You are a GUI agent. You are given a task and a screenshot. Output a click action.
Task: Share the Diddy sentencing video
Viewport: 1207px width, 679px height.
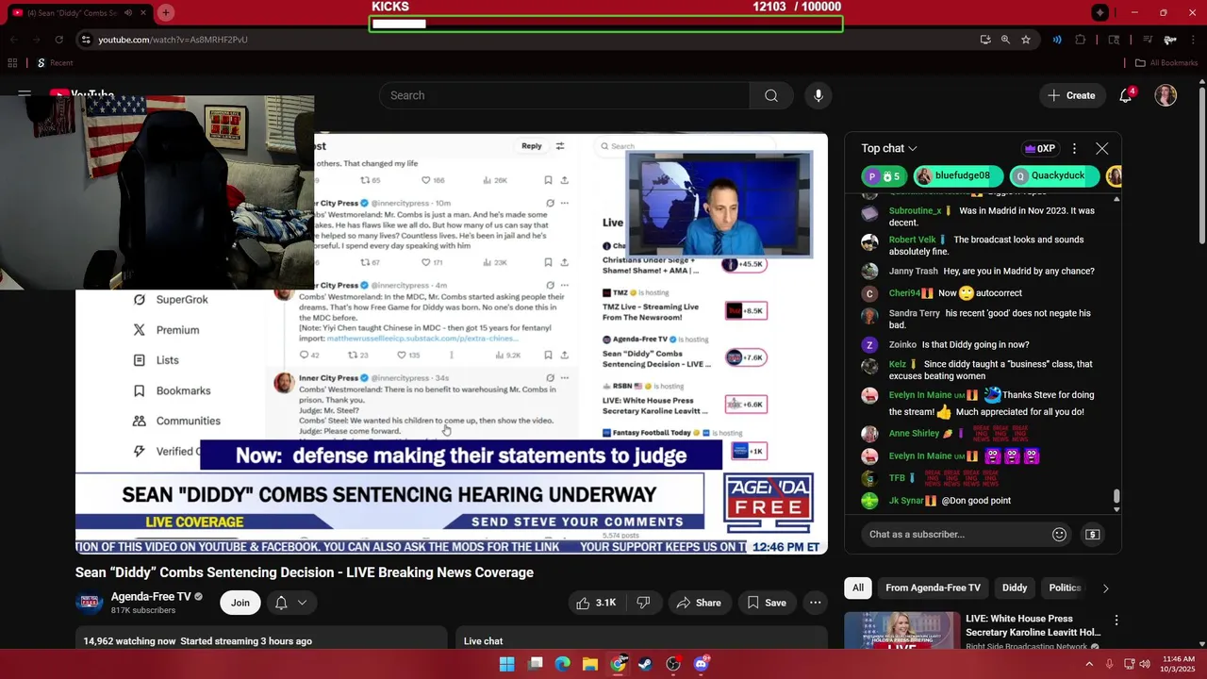pos(699,603)
